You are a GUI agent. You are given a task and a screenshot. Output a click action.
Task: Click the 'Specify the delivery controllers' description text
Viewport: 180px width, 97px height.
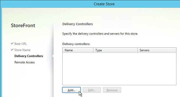100,34
